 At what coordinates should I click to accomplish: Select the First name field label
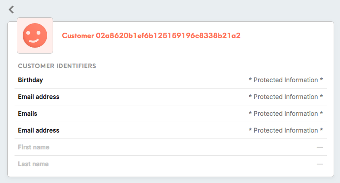[34, 147]
